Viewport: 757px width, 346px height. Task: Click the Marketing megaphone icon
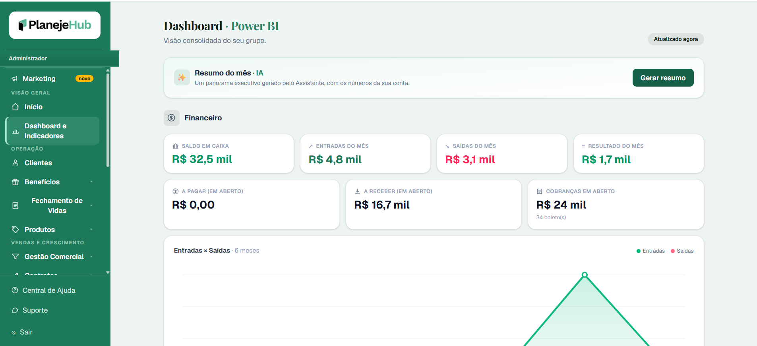tap(15, 79)
